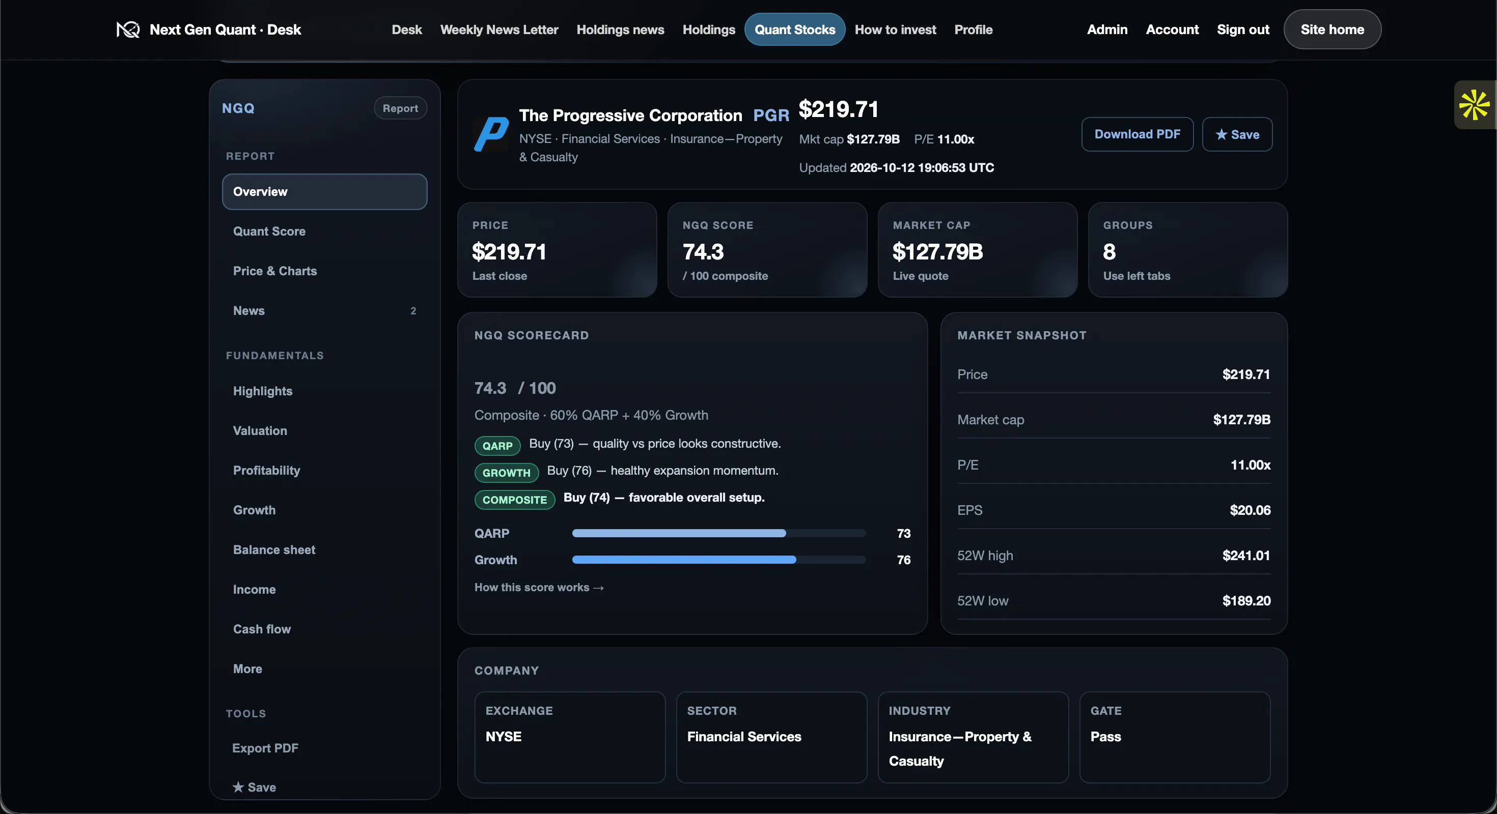
Task: Open How to invest page
Action: (895, 30)
